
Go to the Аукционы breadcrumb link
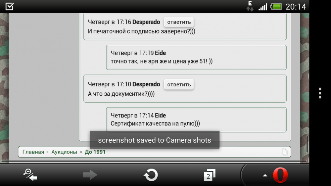[x=64, y=152]
